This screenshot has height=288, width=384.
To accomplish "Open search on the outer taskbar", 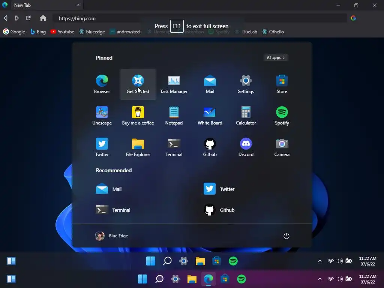I will click(159, 279).
